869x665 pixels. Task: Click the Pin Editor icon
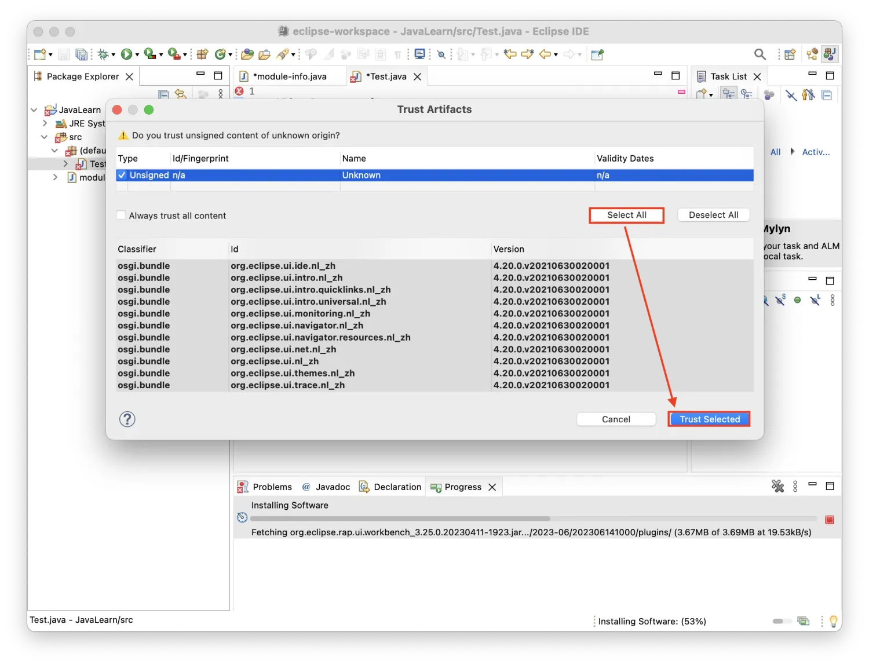pos(597,54)
